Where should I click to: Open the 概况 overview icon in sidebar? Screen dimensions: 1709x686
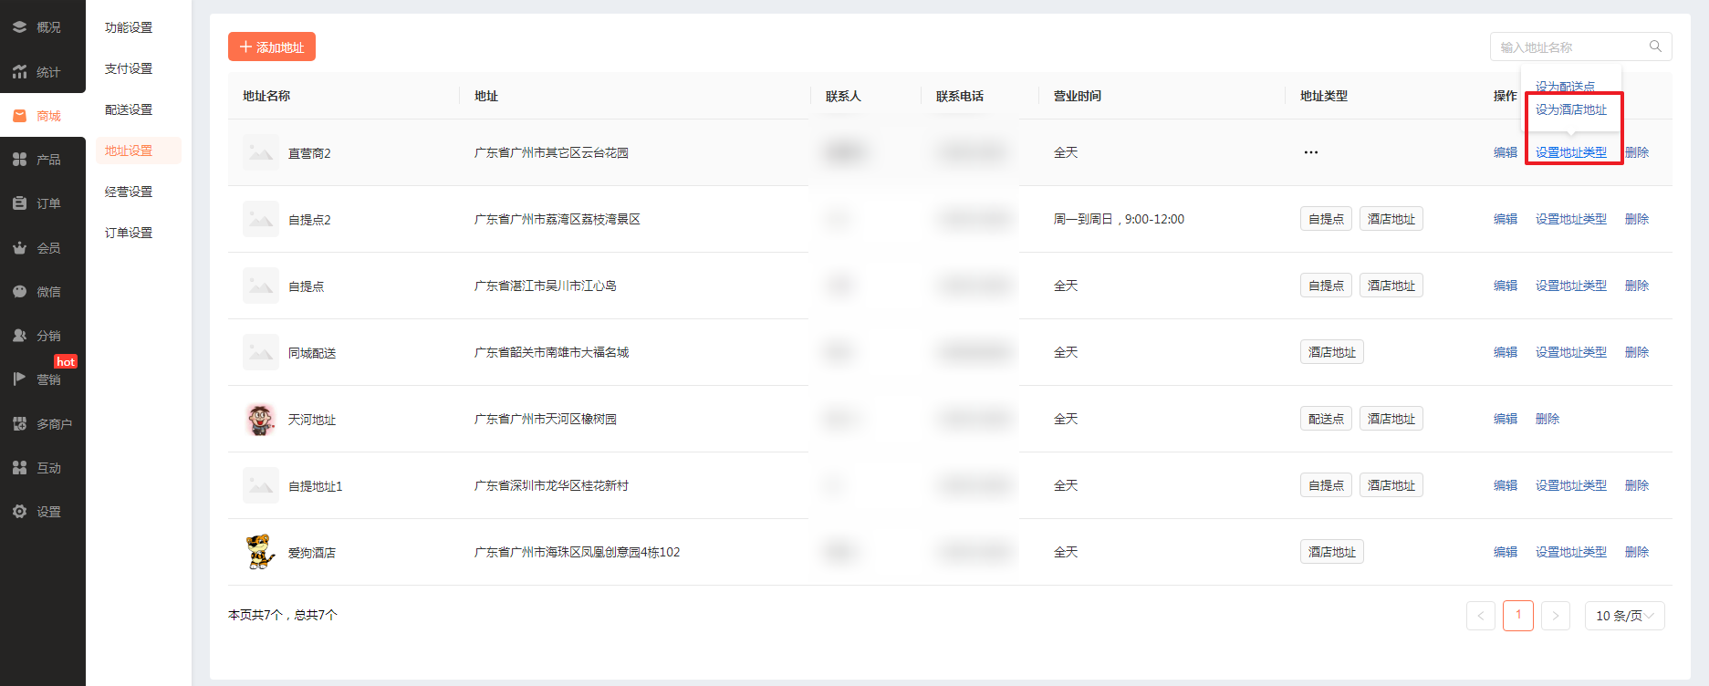[x=19, y=27]
